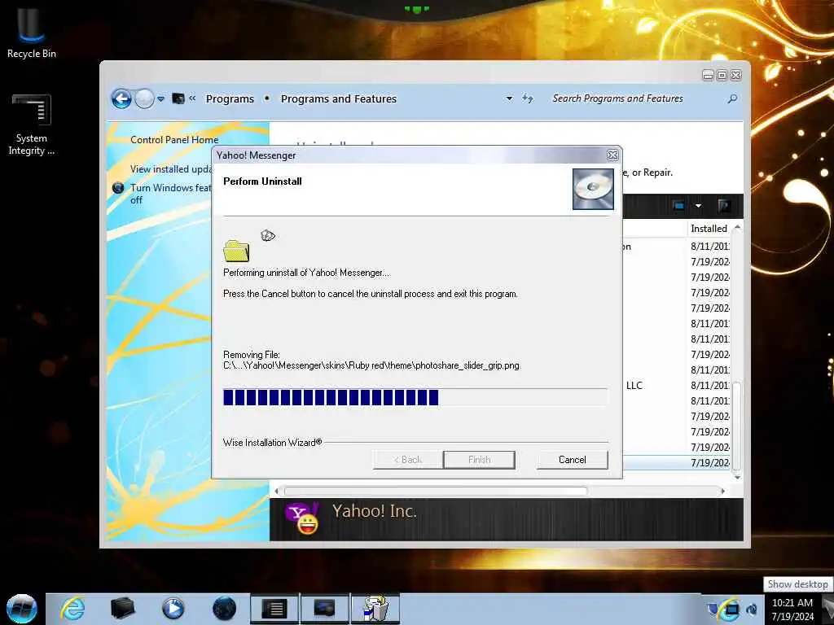This screenshot has width=834, height=625.
Task: Open the System Integrity desktop icon
Action: 31,125
